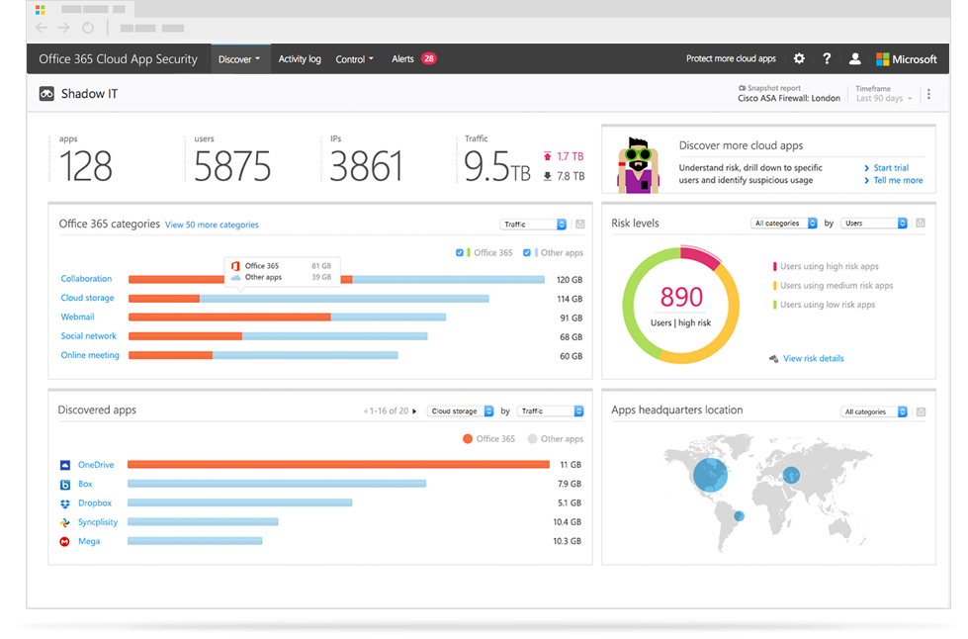Open the user account profile icon
Screen dimensions: 968x639
(x=855, y=58)
